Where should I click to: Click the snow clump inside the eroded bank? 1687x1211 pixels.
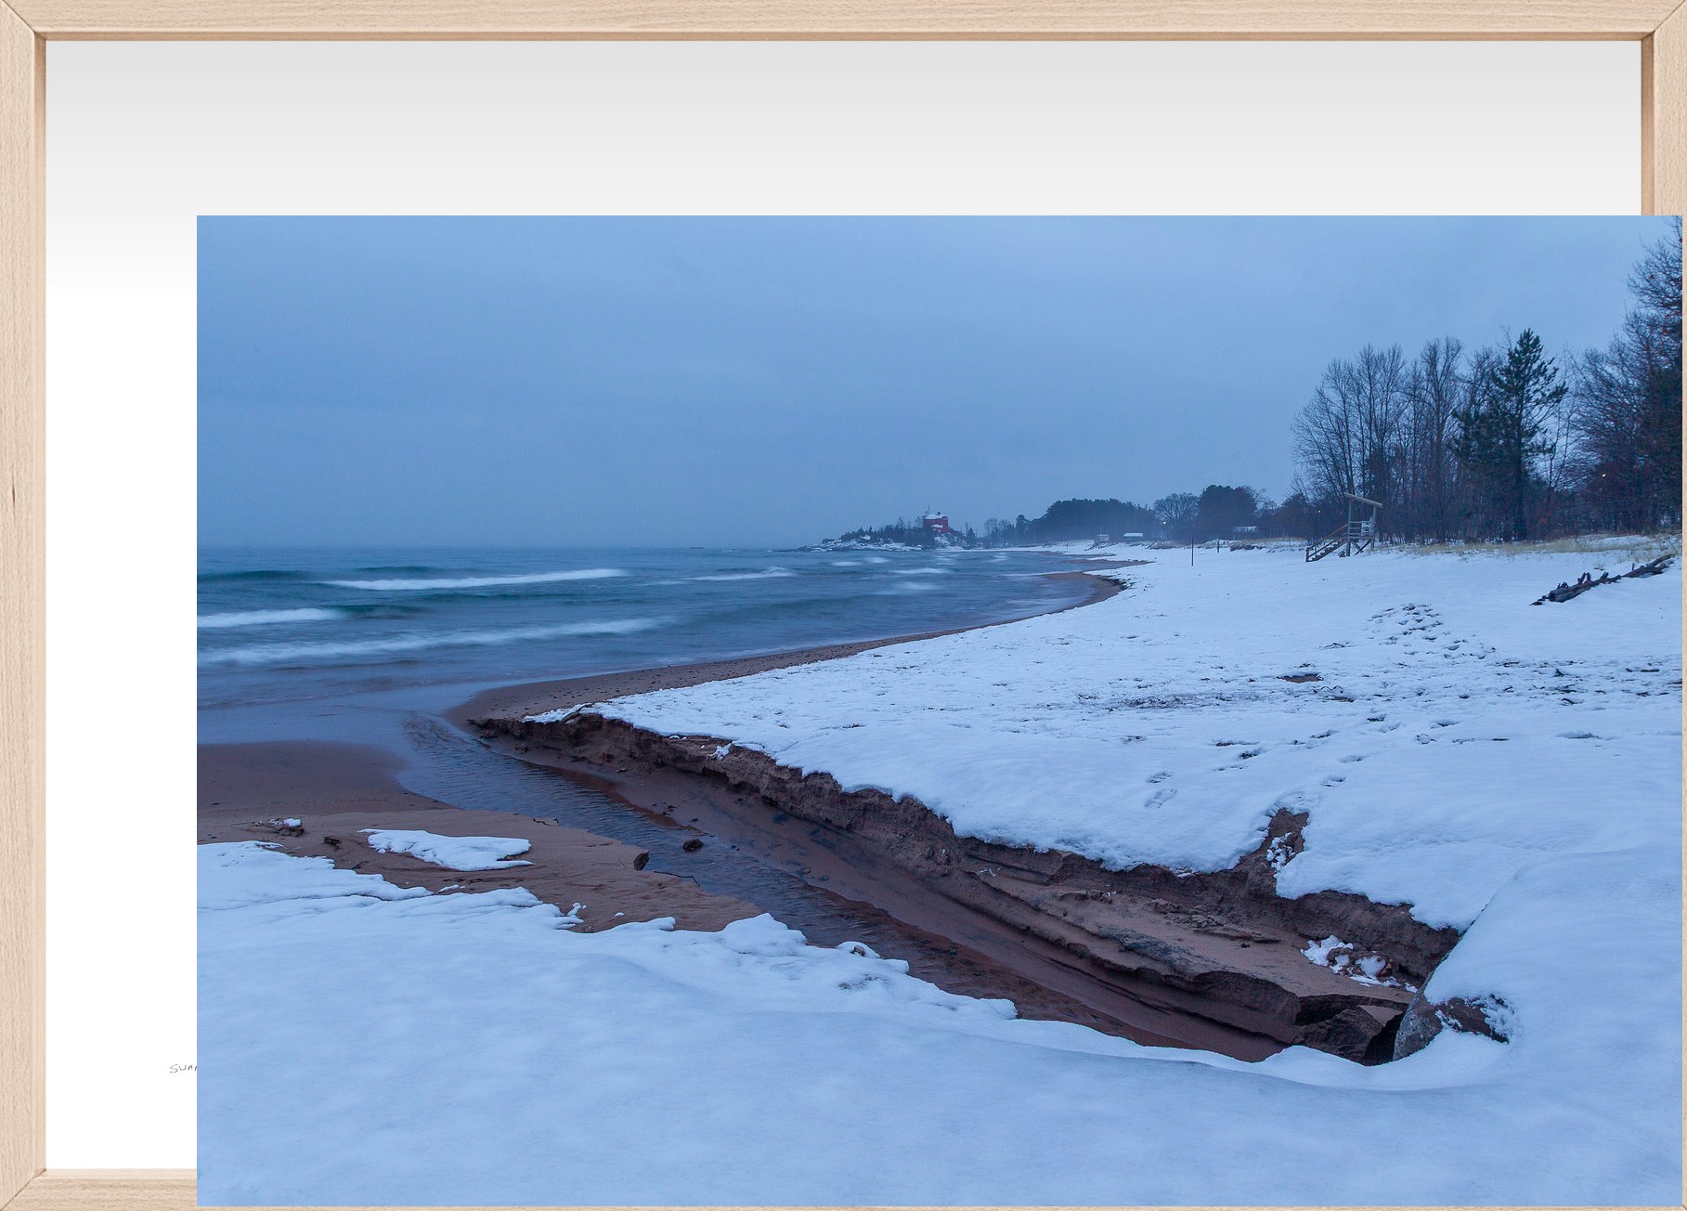pos(1337,957)
